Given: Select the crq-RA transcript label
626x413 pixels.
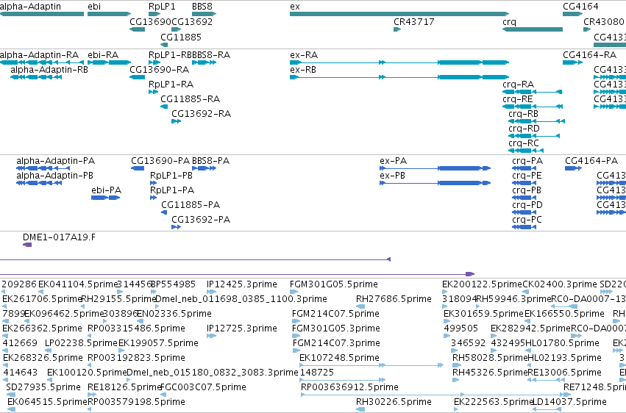Looking at the screenshot, I should [518, 85].
